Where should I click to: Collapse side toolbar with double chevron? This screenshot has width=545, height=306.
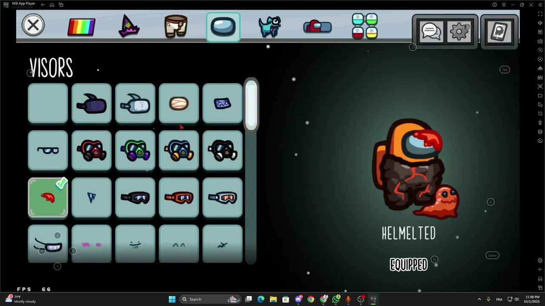click(x=540, y=5)
